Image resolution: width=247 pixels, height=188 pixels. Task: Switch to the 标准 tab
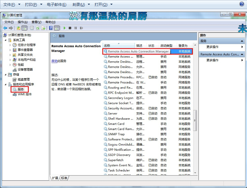[x=64, y=178]
